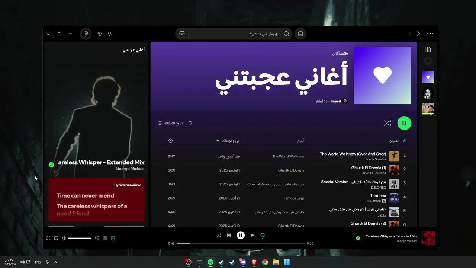Open the Friend Activity icon
The width and height of the screenshot is (476, 268).
100,34
